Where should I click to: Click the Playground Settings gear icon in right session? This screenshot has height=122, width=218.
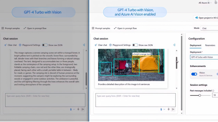point(110,45)
